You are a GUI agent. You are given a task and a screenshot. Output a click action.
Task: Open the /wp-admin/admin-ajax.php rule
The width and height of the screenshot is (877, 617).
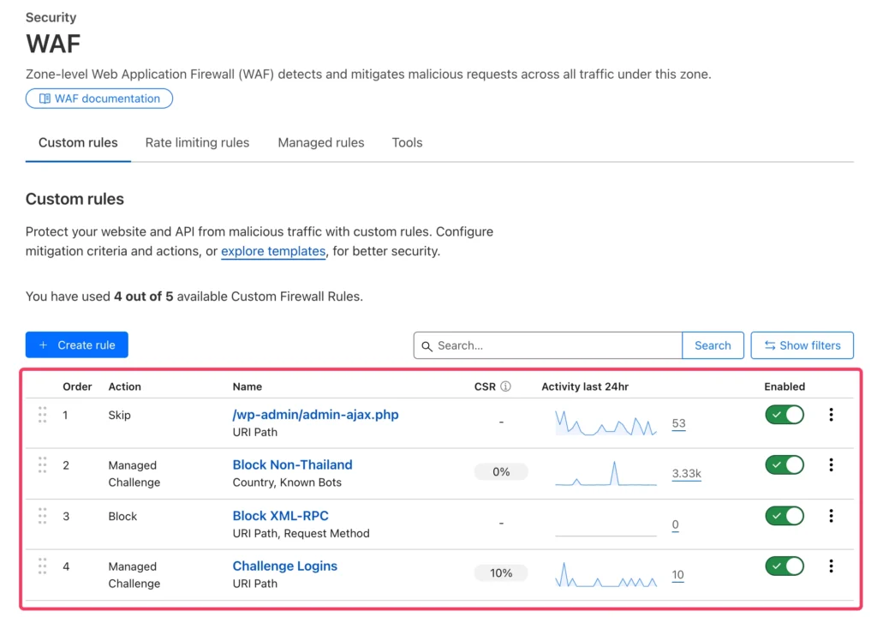[x=315, y=415]
